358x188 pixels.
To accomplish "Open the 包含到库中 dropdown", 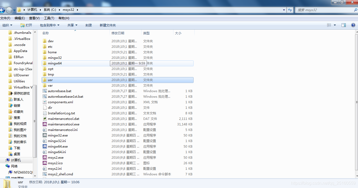I will pos(50,25).
